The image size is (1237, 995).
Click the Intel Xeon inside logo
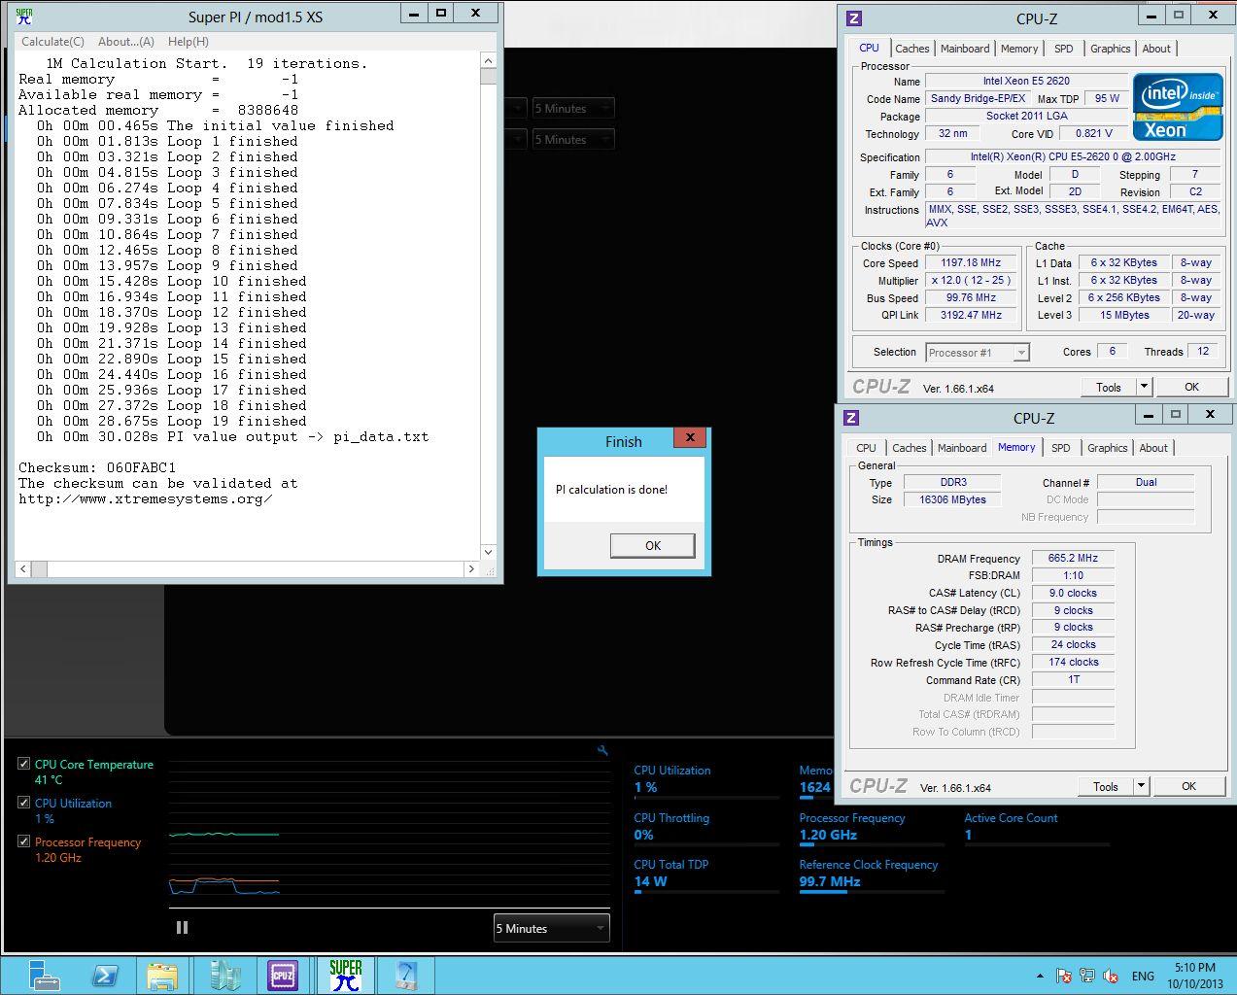(1177, 106)
